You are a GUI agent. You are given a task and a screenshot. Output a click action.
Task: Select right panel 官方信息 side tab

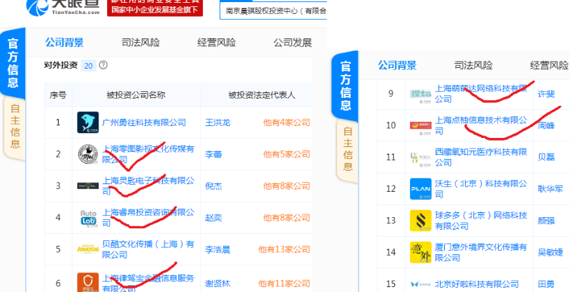345,86
